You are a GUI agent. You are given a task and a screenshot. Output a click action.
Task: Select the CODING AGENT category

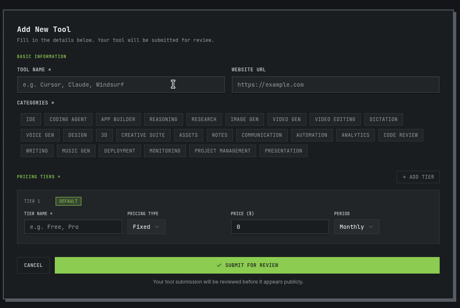click(x=68, y=119)
